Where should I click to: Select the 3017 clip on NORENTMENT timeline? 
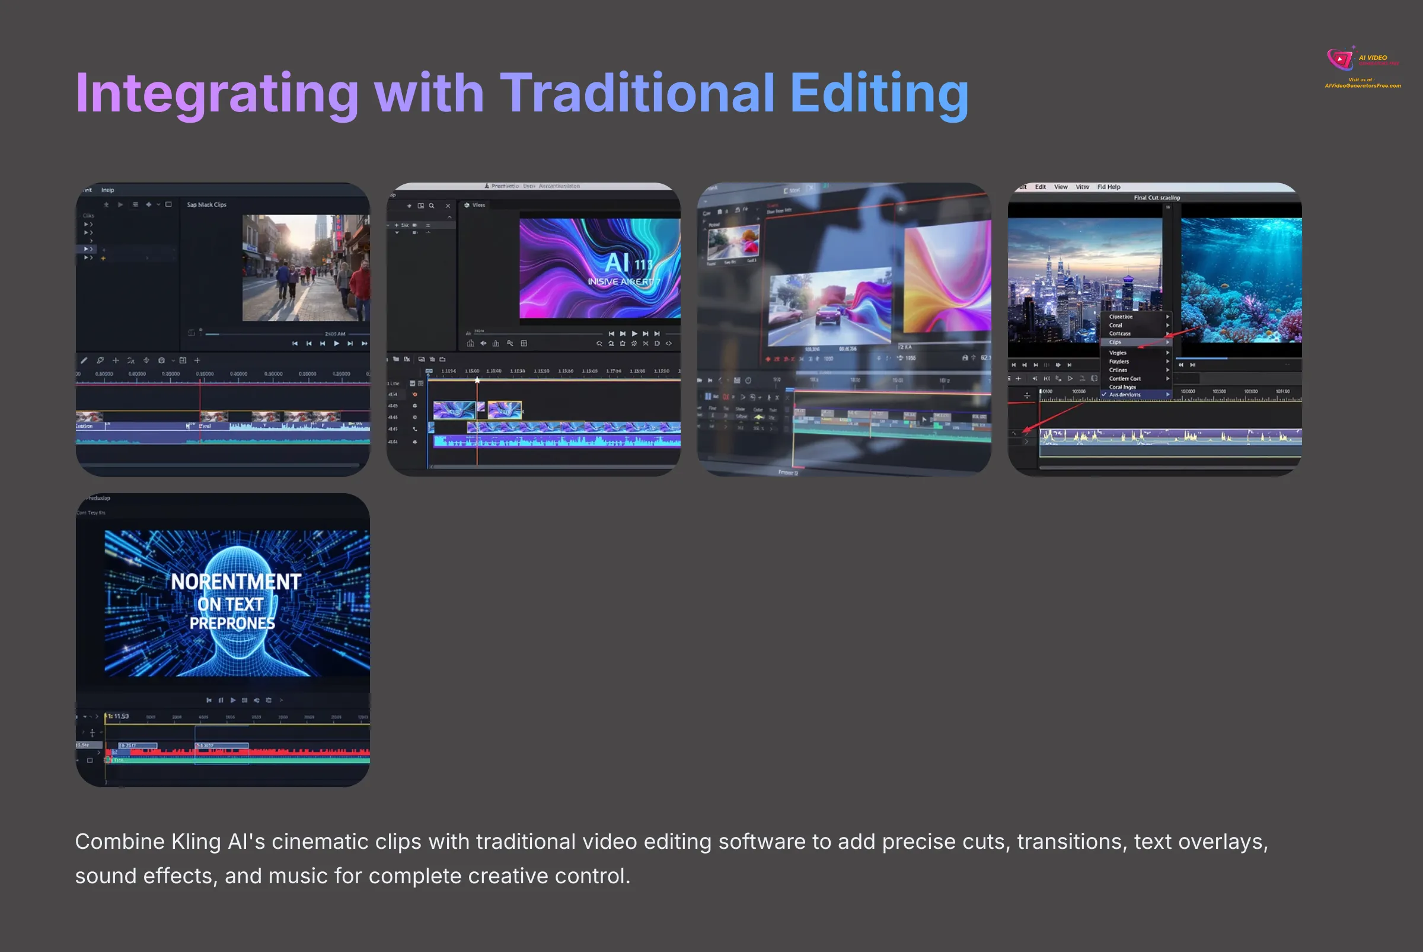(221, 746)
